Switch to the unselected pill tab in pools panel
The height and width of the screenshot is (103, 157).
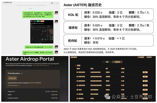107,62
